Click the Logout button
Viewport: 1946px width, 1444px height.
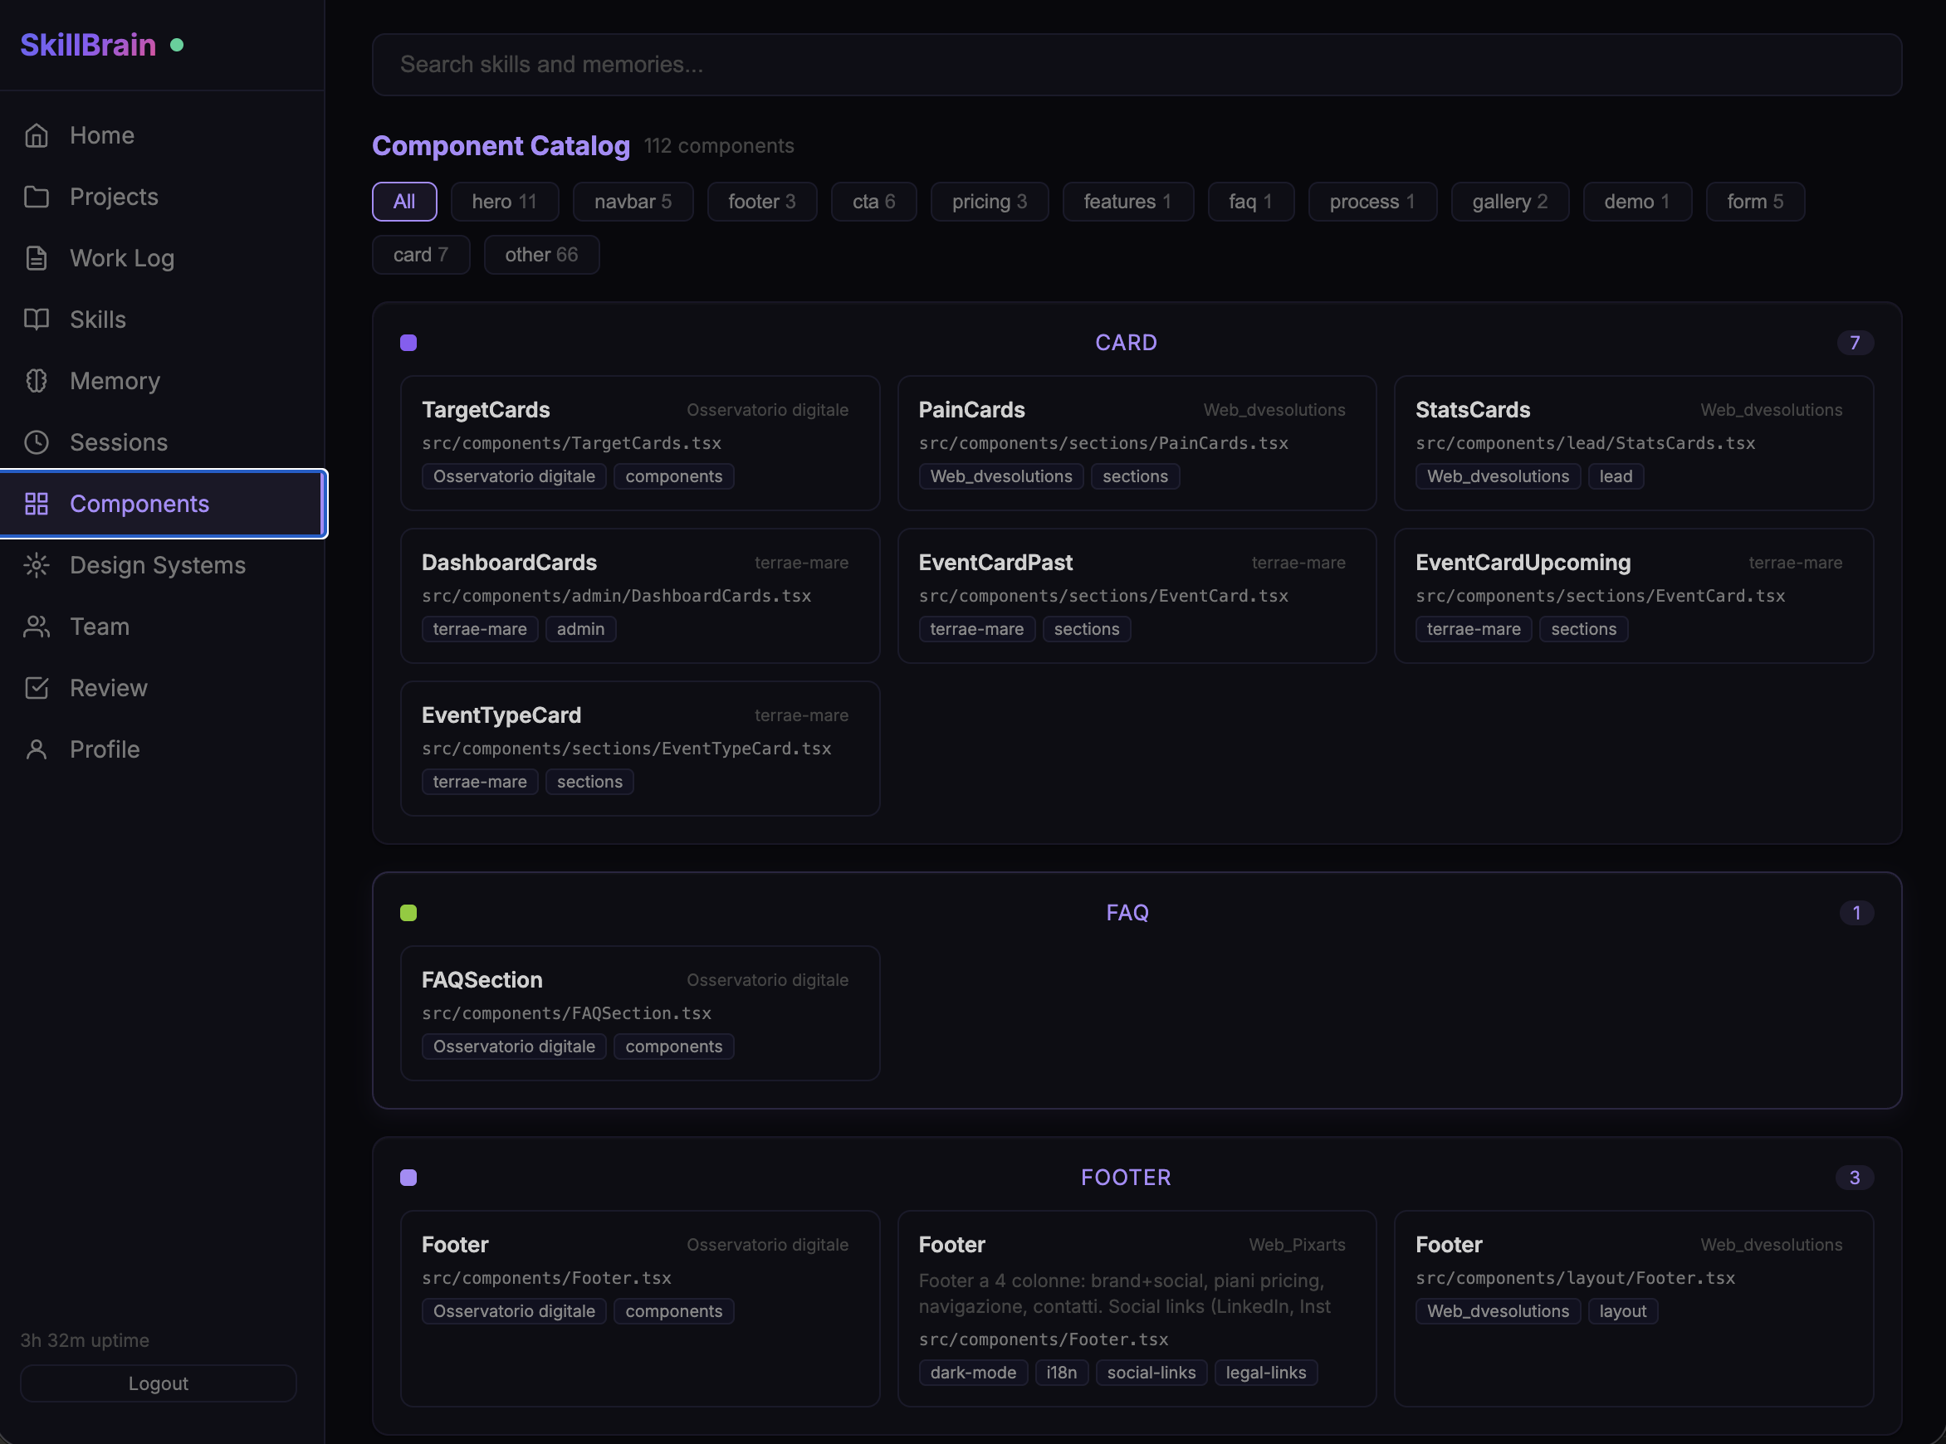[159, 1383]
